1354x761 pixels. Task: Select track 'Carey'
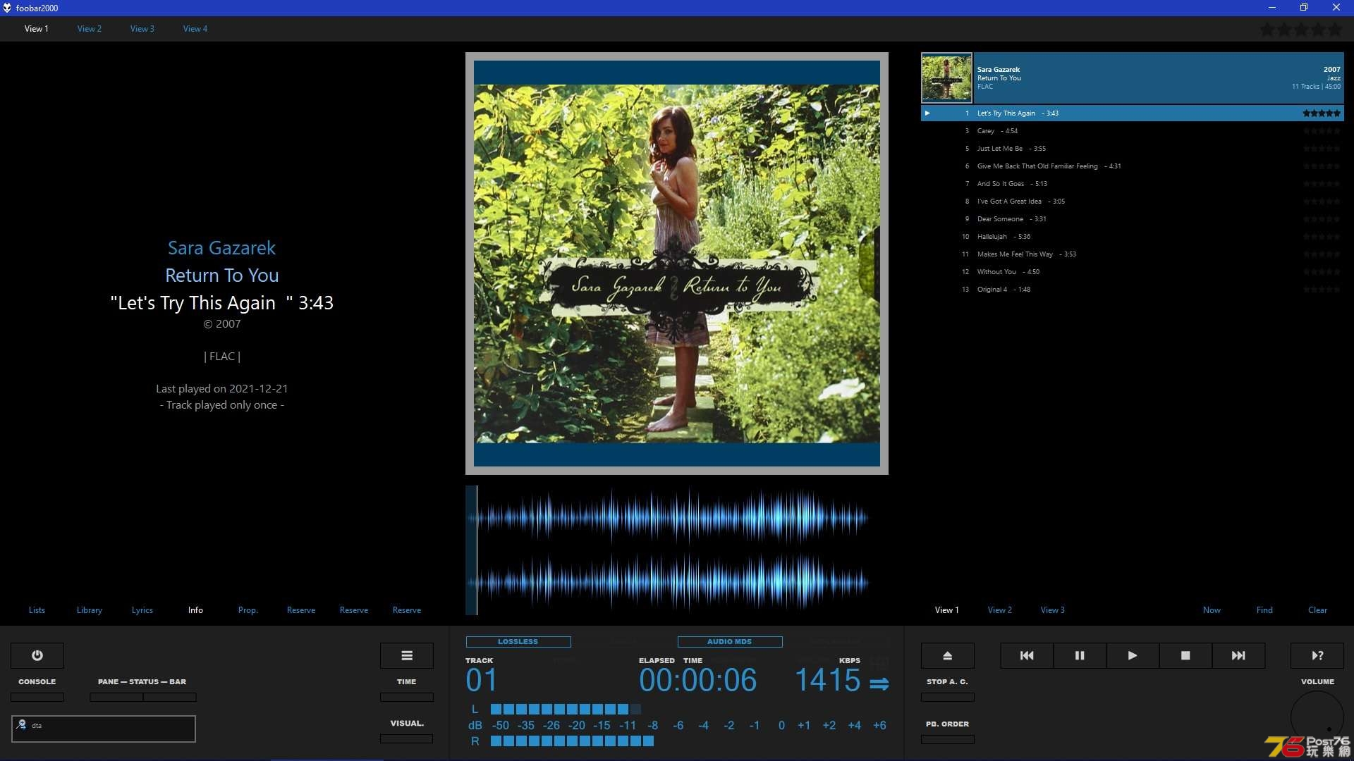pyautogui.click(x=1133, y=131)
